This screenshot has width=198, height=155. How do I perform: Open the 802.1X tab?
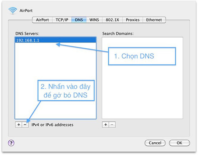112,20
